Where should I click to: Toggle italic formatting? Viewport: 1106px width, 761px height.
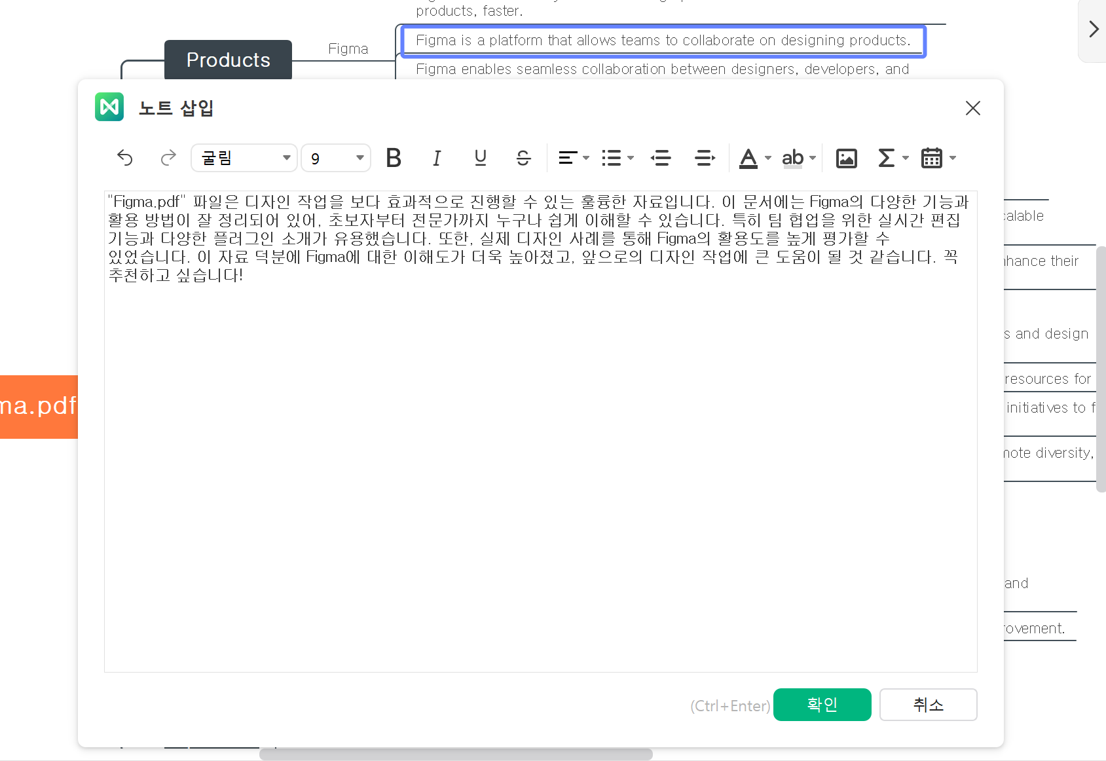point(437,158)
